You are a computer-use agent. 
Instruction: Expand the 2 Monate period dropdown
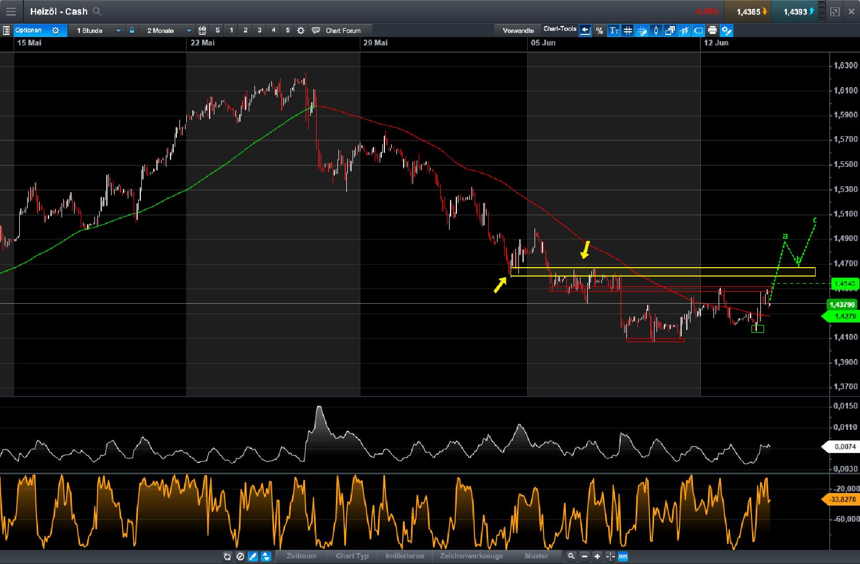coord(189,30)
